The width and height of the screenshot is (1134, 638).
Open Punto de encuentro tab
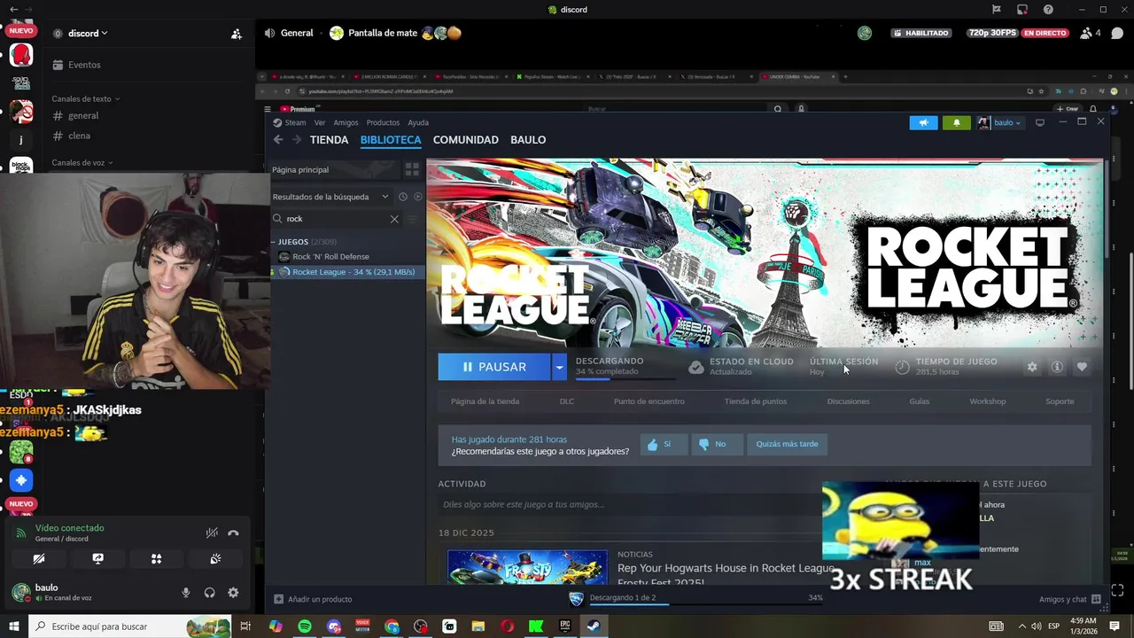(649, 401)
